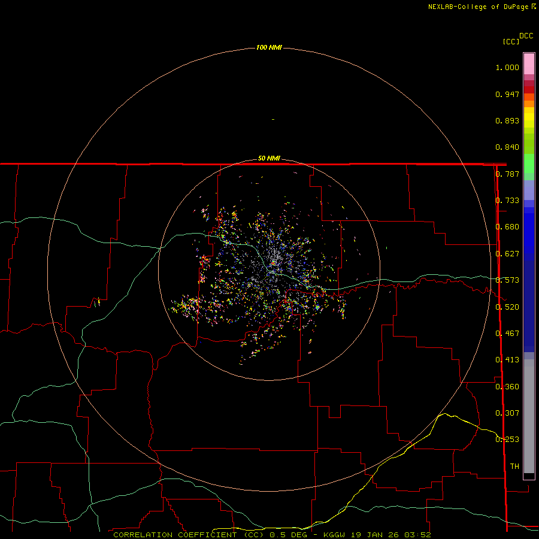This screenshot has height=539, width=539.
Task: Click the 0.947 legend value
Action: [x=507, y=94]
